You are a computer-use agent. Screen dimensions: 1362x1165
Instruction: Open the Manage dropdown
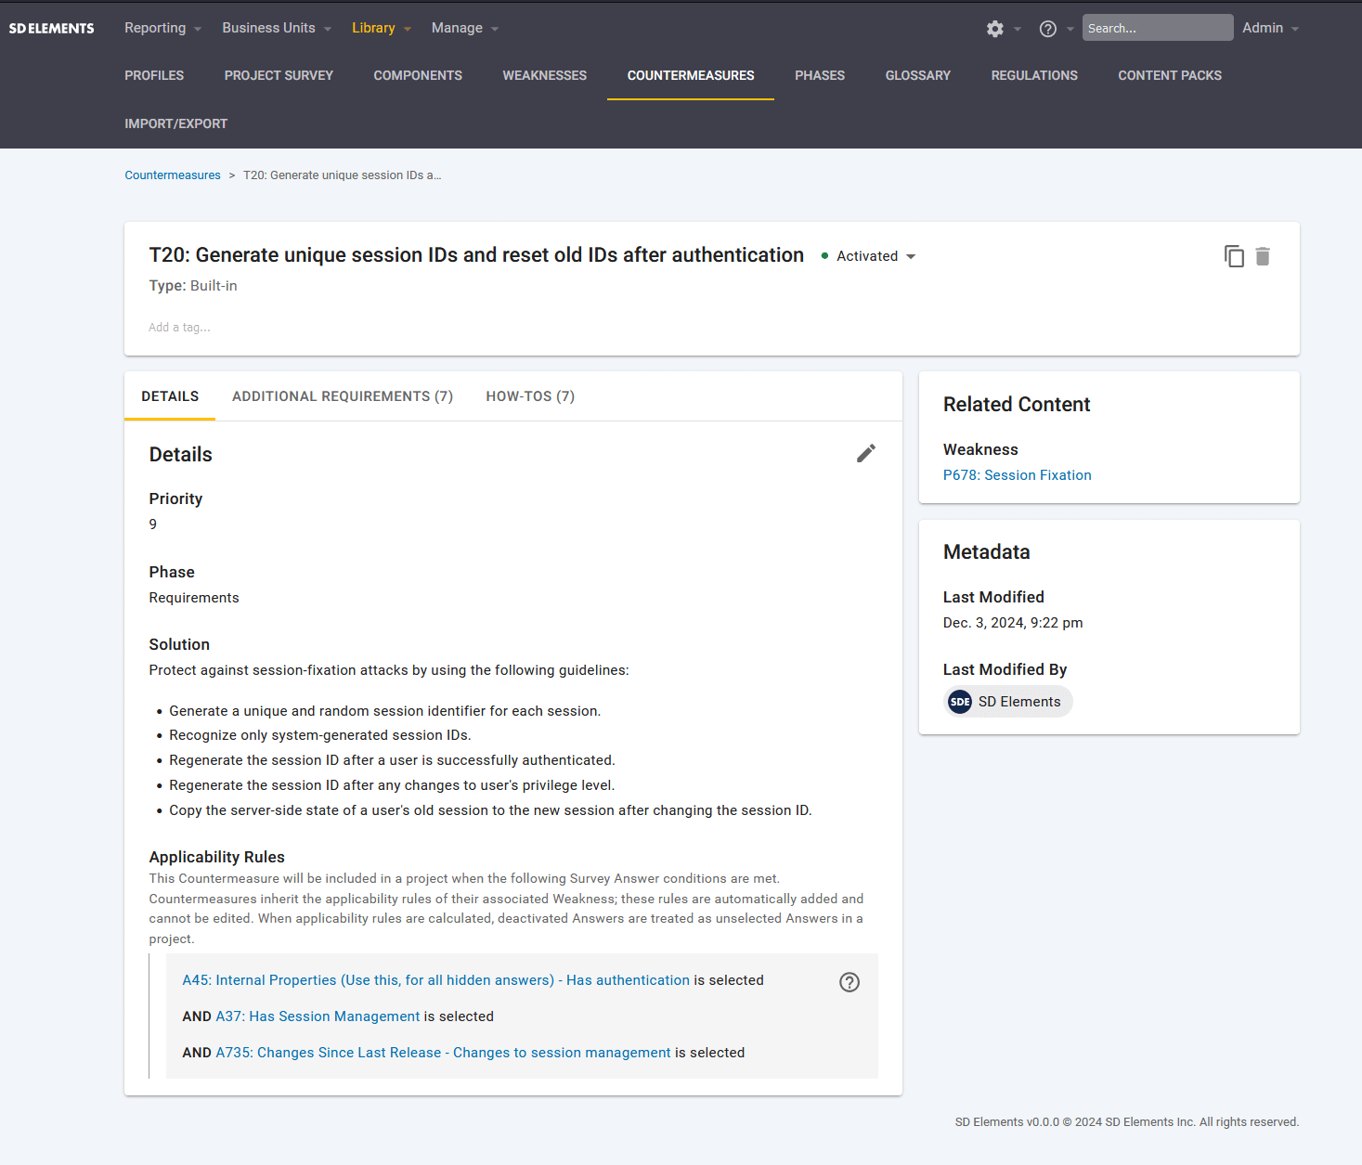(x=465, y=28)
